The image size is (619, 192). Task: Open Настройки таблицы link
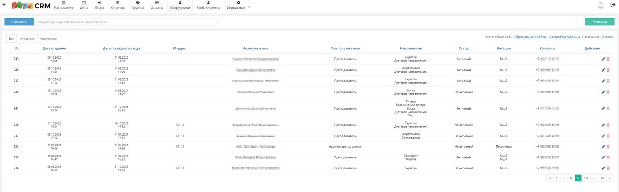(564, 37)
